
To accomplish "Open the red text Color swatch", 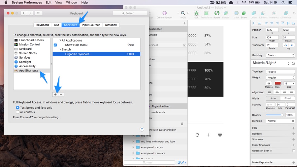I will click(278, 83).
